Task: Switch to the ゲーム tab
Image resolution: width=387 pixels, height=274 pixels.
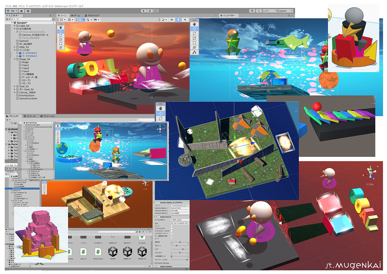Action: coord(76,15)
